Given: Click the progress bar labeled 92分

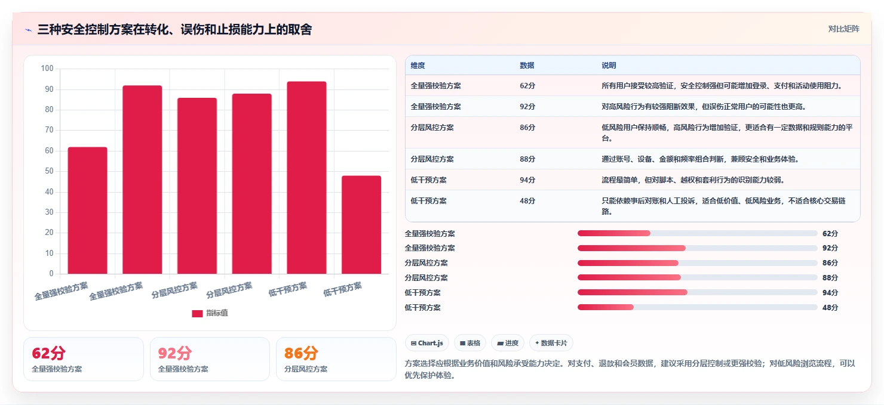Looking at the screenshot, I should (x=697, y=248).
